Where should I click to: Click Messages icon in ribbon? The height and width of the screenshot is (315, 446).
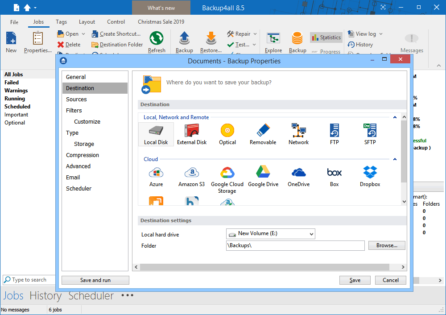pyautogui.click(x=412, y=43)
